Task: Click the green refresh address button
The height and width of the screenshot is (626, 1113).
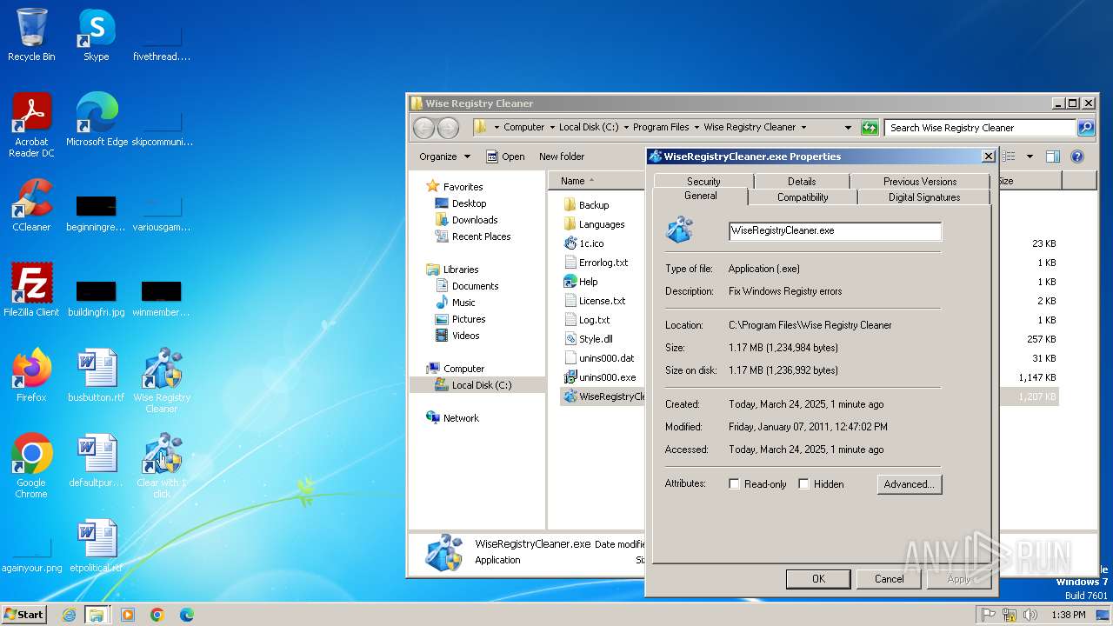Action: [870, 128]
